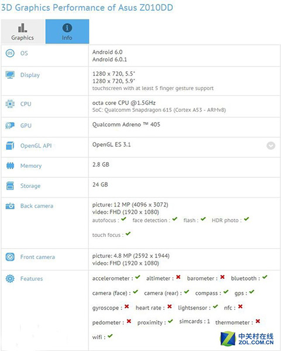The height and width of the screenshot is (351, 281).
Task: Click the ZOL.COM.CN watermark logo
Action: (246, 339)
